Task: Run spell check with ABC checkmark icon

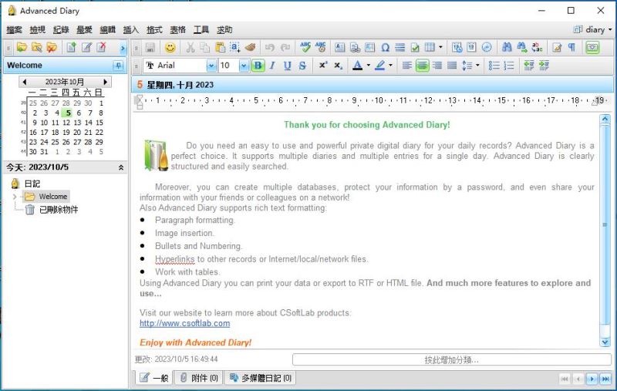Action: (x=305, y=48)
